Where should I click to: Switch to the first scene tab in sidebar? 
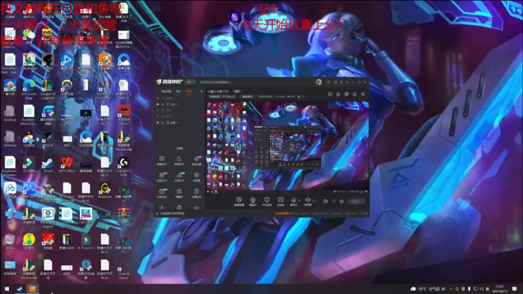point(166,91)
